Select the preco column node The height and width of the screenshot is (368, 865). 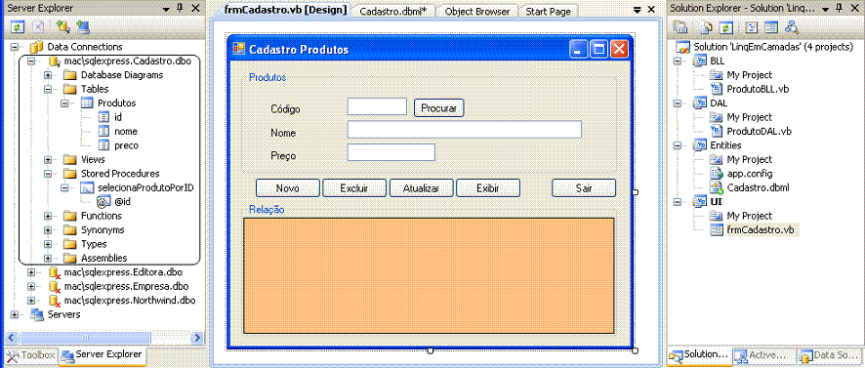pos(126,145)
